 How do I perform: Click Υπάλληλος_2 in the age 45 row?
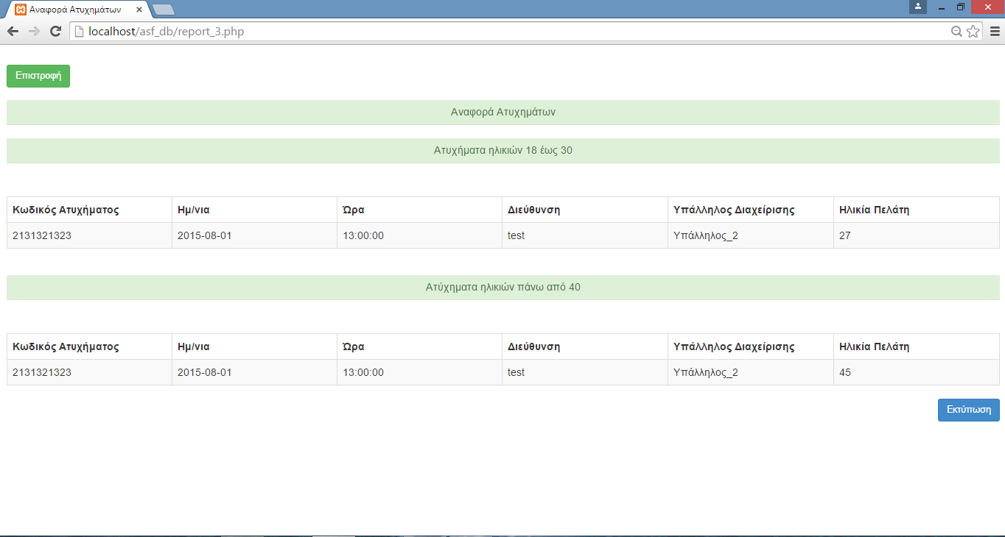[706, 372]
